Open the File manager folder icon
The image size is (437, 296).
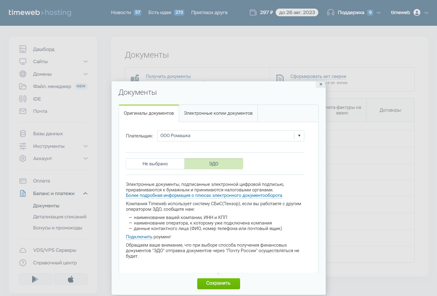click(23, 86)
